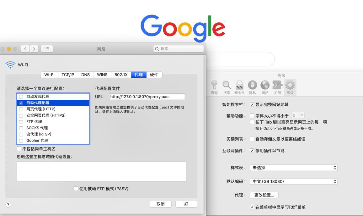Click the back arrow in Network window

[x=25, y=49]
